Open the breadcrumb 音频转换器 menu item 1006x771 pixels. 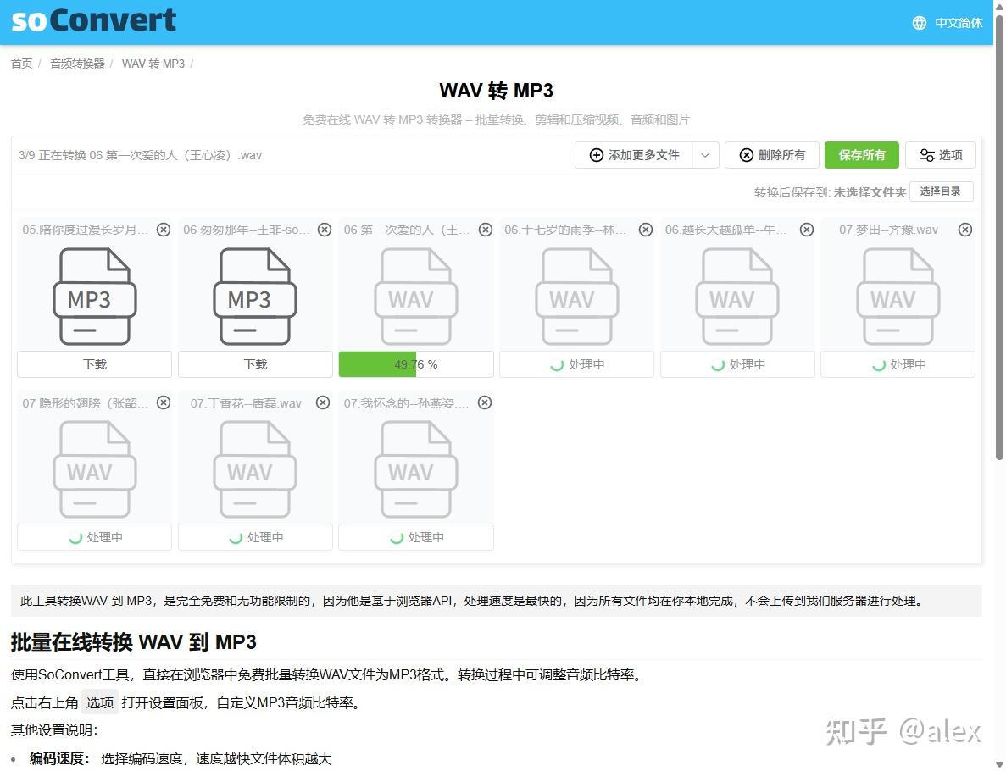tap(76, 64)
